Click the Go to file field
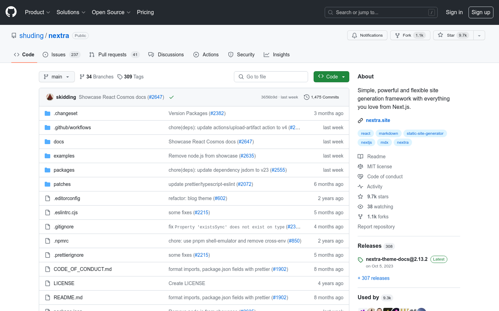The height and width of the screenshot is (311, 499). point(271,77)
